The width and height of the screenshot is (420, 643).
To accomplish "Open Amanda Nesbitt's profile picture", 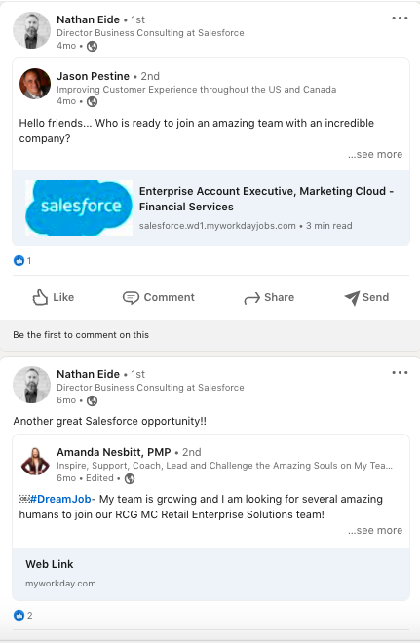I will click(35, 462).
